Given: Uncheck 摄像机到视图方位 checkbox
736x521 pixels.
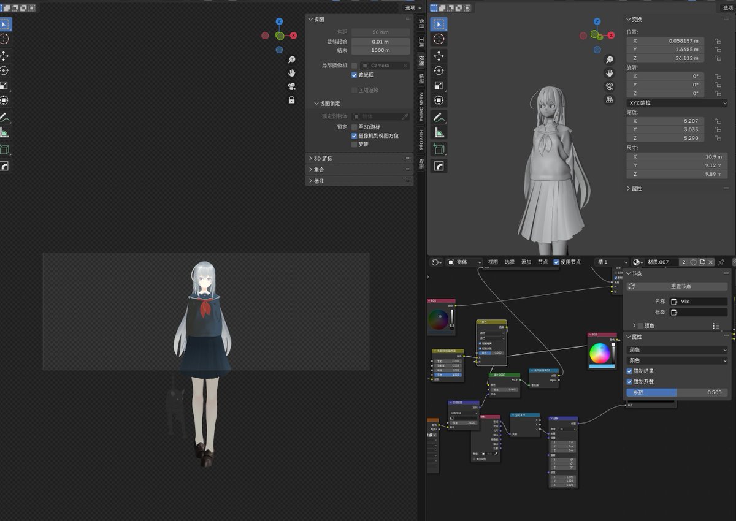Looking at the screenshot, I should [x=355, y=135].
